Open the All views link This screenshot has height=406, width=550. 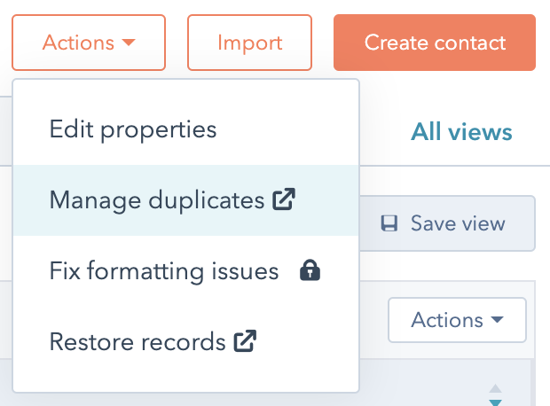(x=461, y=133)
